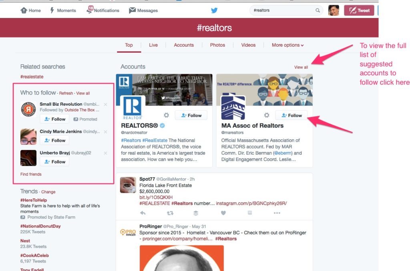Screen dimensions: 410x271
Task: Click the Find friends link
Action: click(31, 174)
